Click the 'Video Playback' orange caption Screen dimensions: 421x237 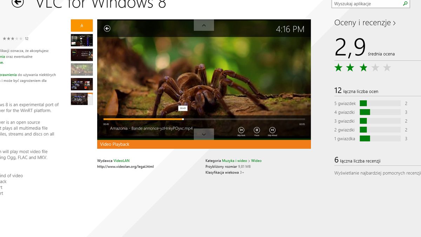tap(115, 144)
